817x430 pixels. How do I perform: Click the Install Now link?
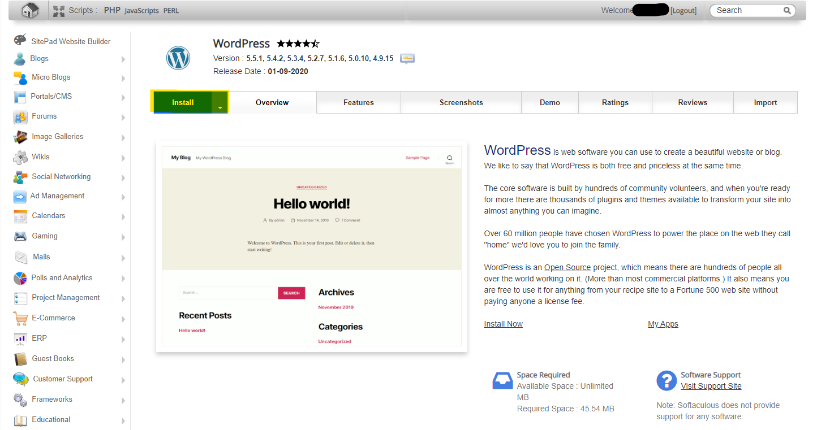(503, 324)
